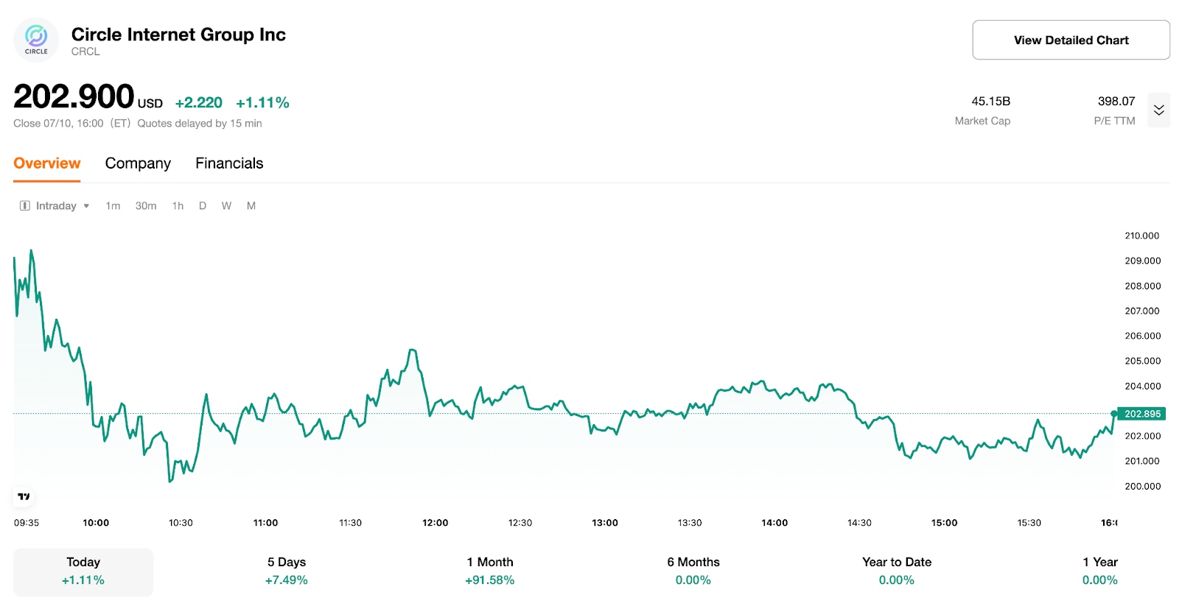The height and width of the screenshot is (606, 1179).
Task: Select the 1m chart interval
Action: coord(113,206)
